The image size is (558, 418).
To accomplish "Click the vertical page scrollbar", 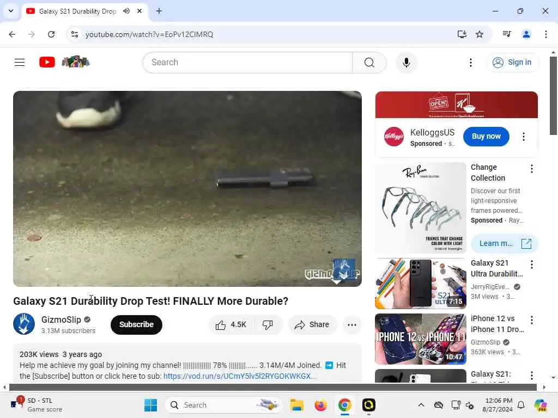I will (x=553, y=96).
